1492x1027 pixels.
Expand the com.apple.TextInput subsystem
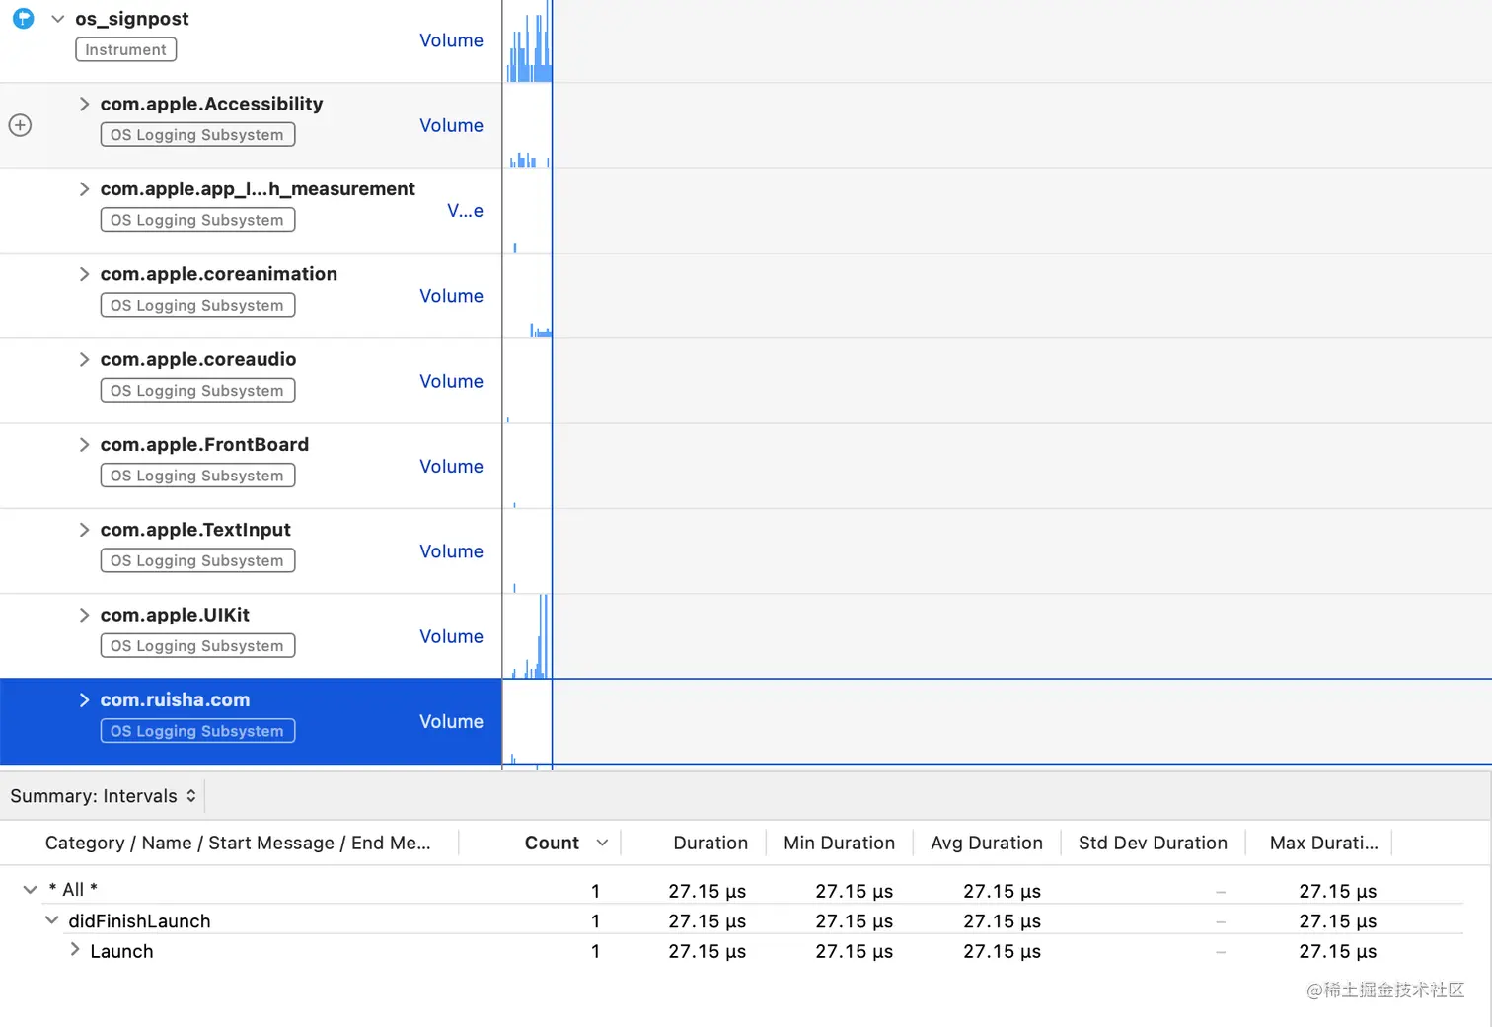(x=84, y=530)
